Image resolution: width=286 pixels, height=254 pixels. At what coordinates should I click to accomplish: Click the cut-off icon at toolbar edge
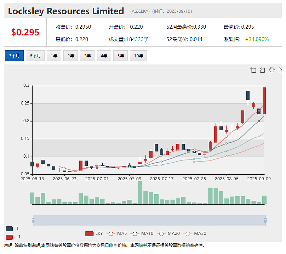(x=280, y=70)
